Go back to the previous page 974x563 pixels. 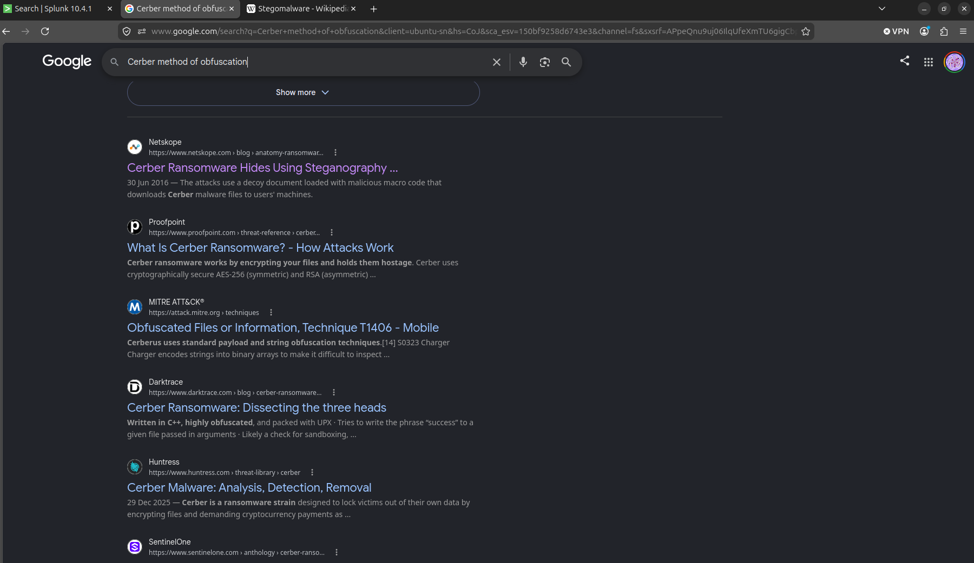[6, 31]
